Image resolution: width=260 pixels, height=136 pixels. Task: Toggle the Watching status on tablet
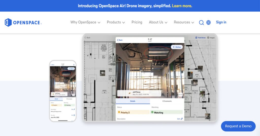(x=167, y=112)
